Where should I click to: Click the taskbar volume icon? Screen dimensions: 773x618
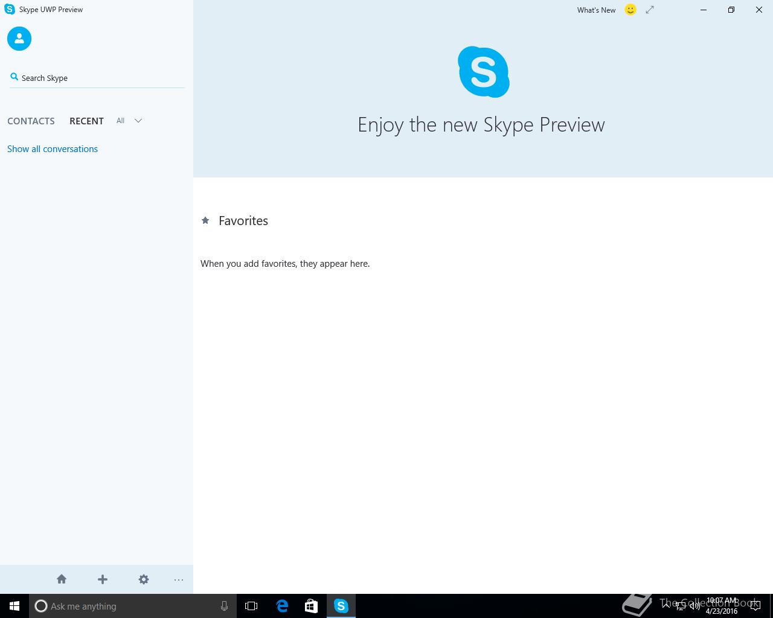(x=694, y=606)
